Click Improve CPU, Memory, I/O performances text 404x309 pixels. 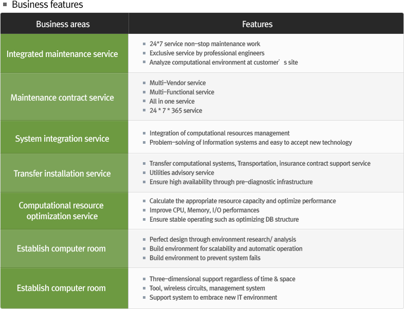(x=204, y=210)
